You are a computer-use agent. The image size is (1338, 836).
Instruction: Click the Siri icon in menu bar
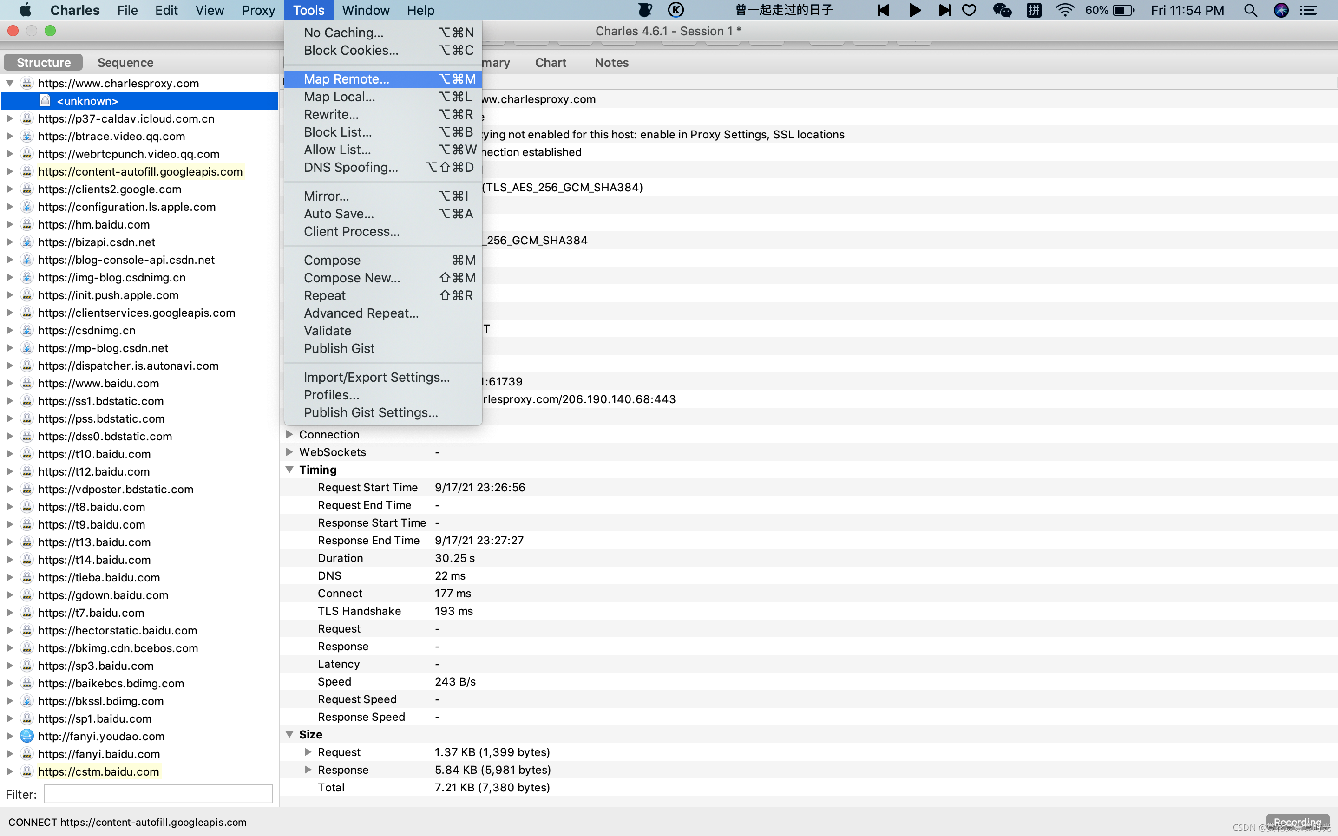coord(1281,10)
